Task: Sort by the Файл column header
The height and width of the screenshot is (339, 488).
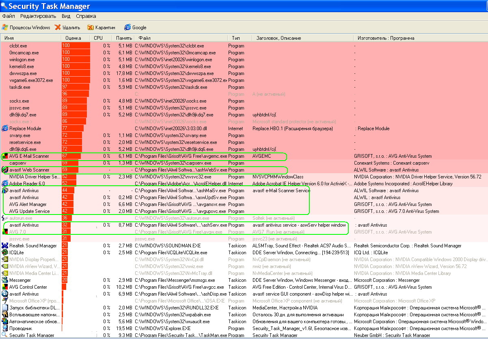Action: [x=181, y=38]
